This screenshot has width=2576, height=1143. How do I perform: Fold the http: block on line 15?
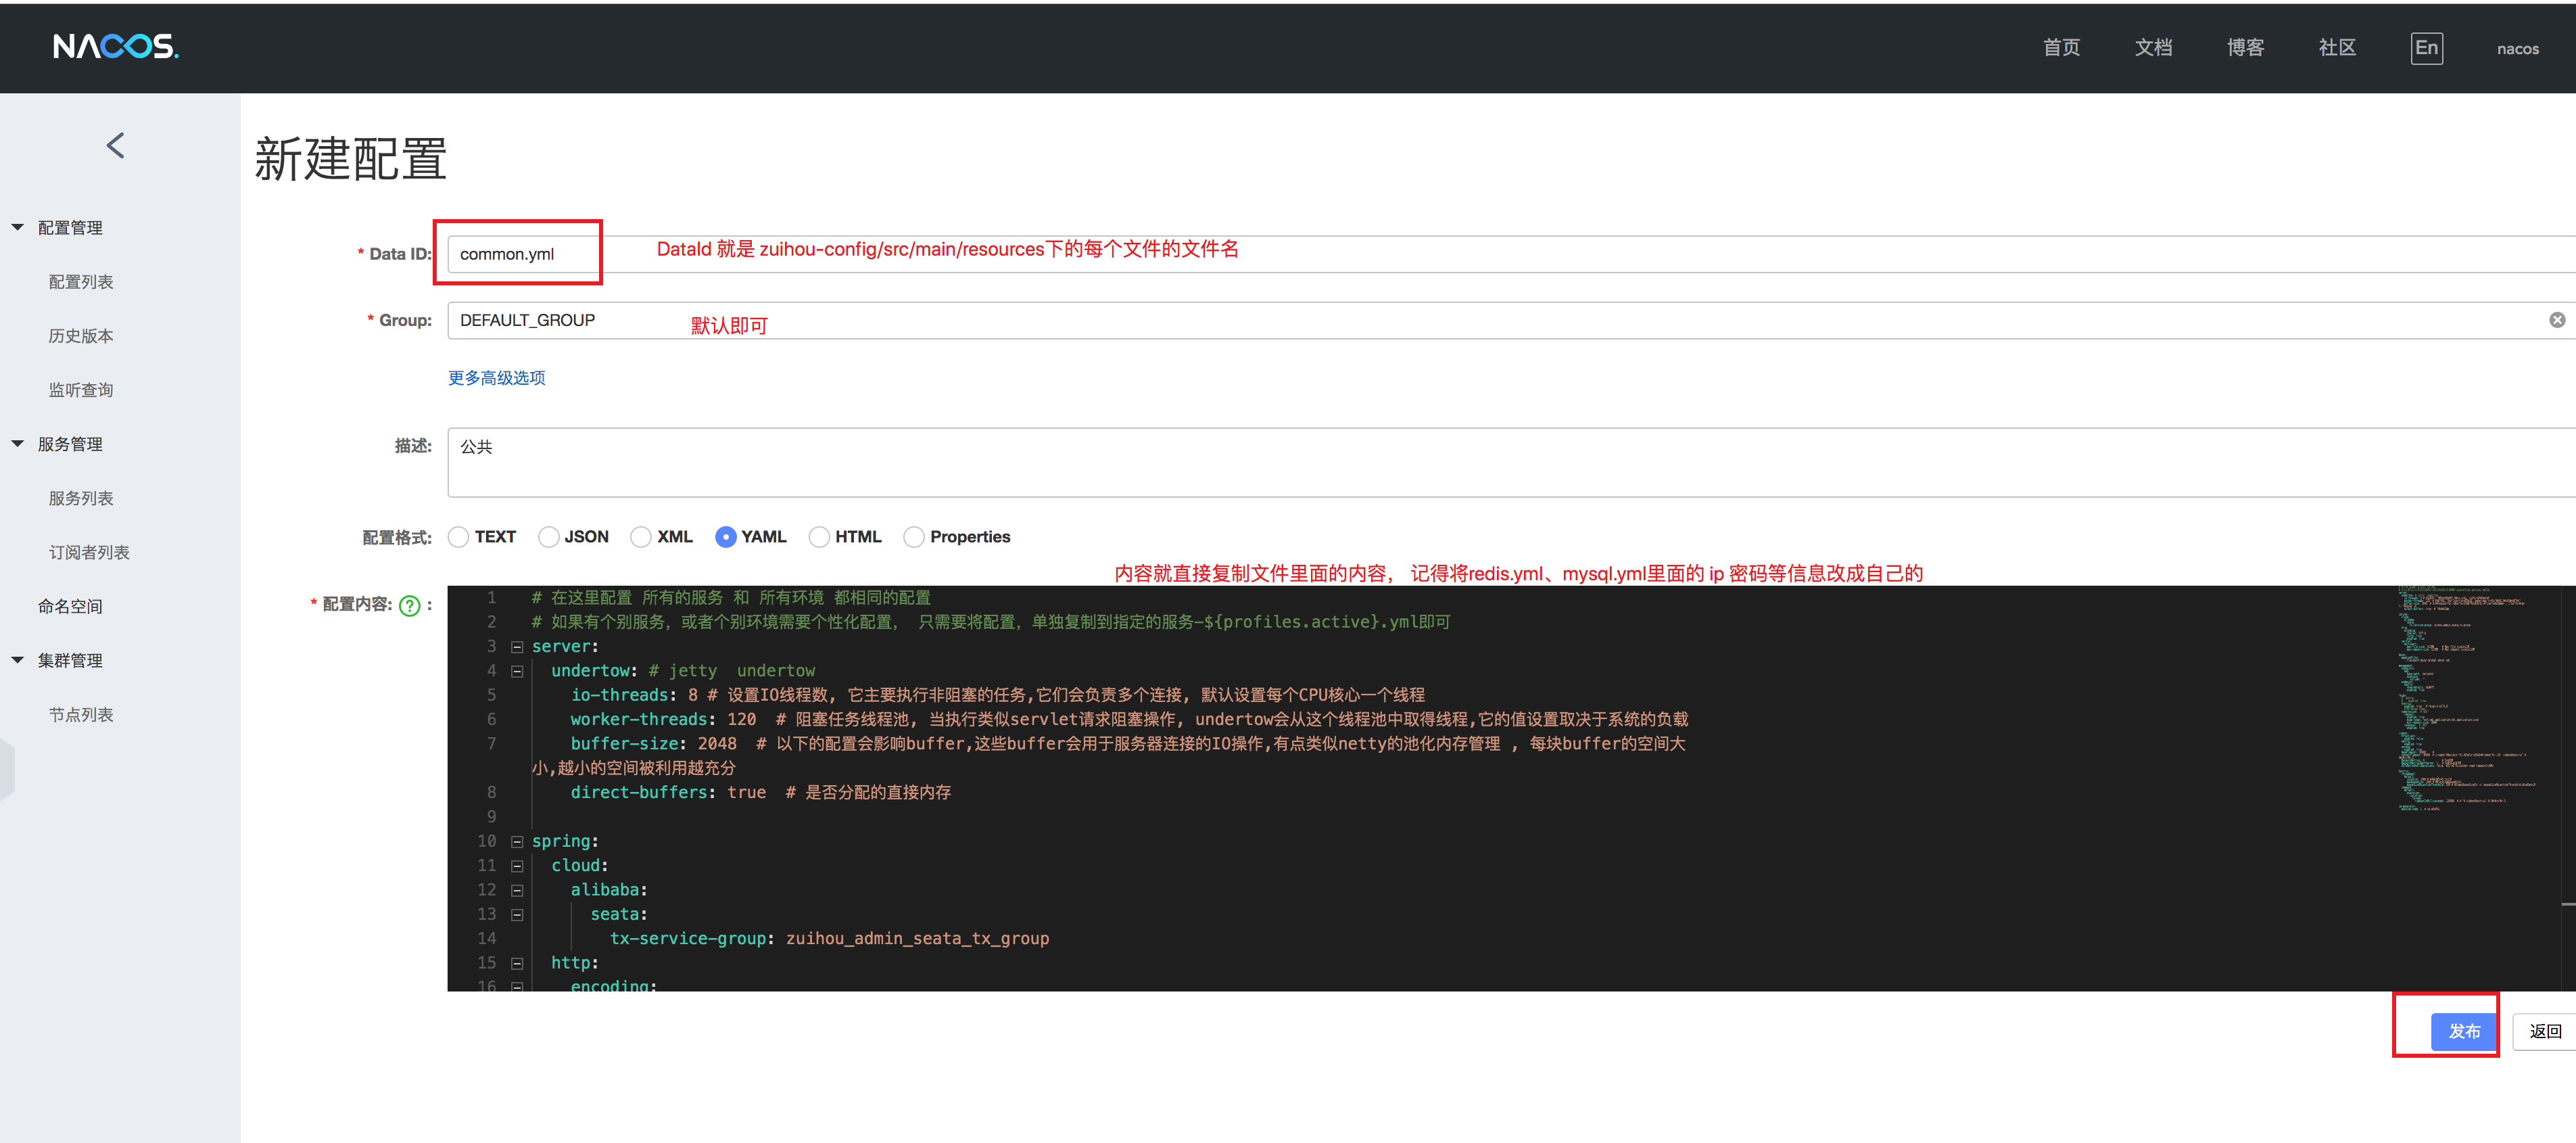pyautogui.click(x=517, y=963)
